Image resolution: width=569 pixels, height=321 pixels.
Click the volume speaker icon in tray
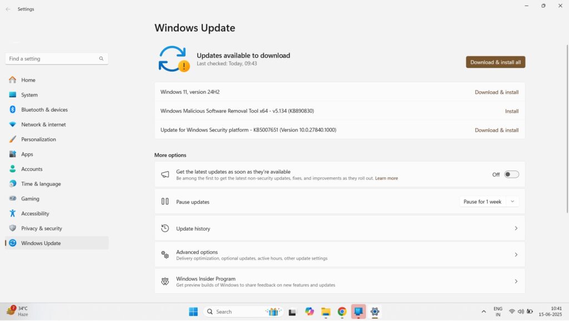coord(521,312)
